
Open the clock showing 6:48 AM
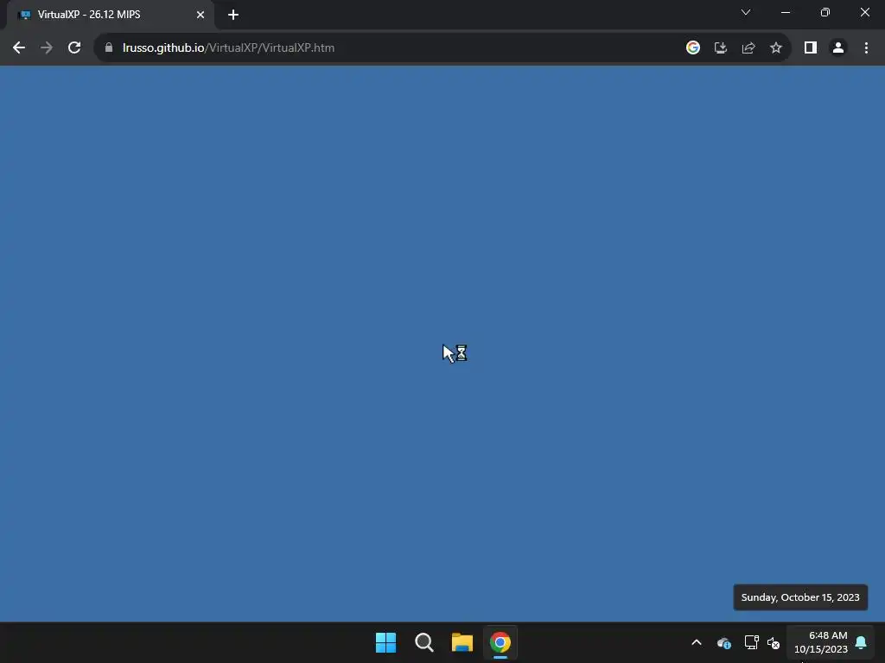point(821,642)
